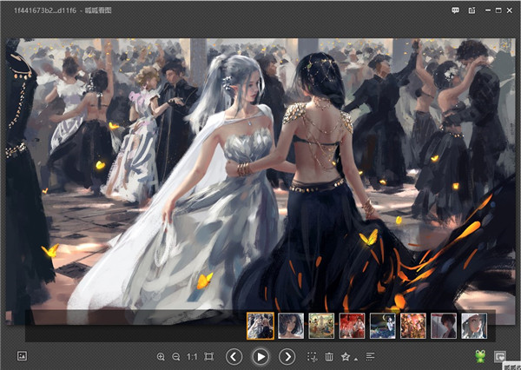
Task: Click the file name title text 1f441673b2...d11f6
Action: coord(45,10)
